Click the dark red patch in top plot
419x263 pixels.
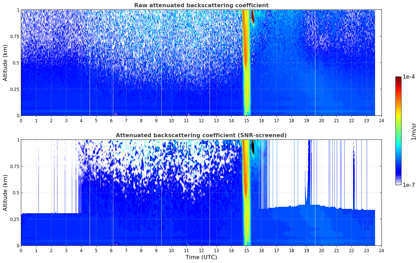pos(253,17)
